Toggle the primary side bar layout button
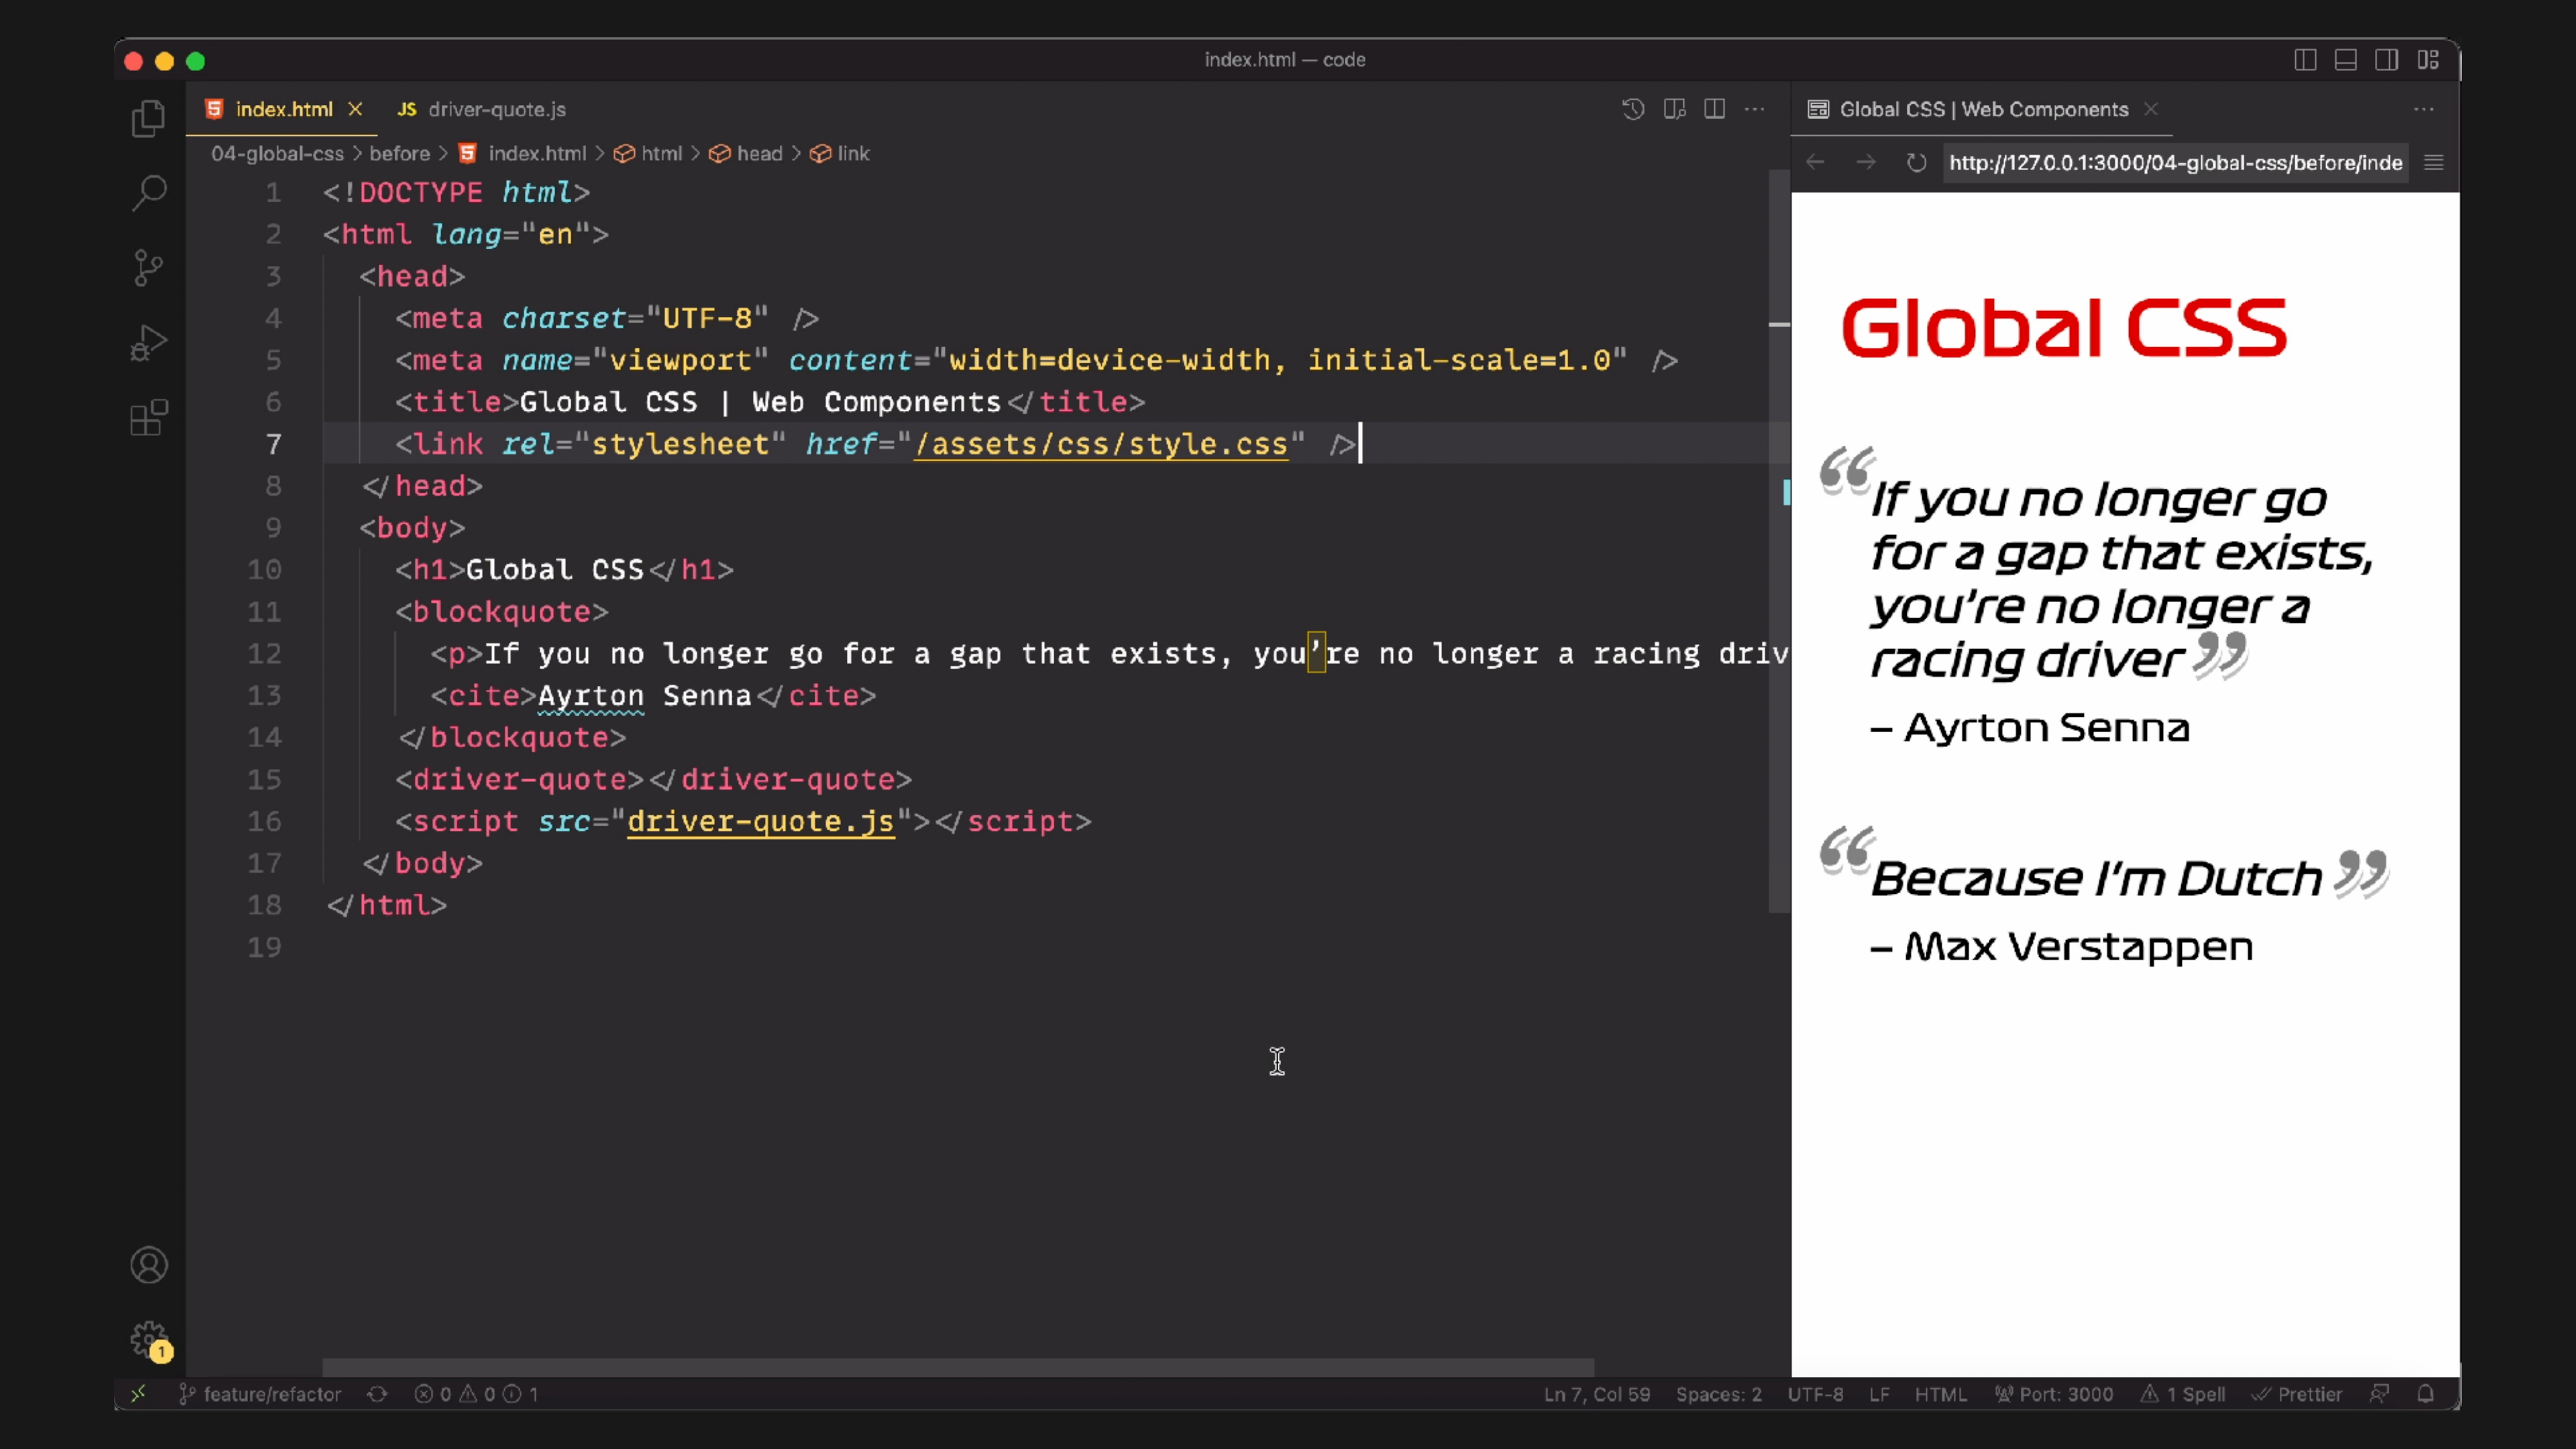The image size is (2576, 1449). point(2305,60)
